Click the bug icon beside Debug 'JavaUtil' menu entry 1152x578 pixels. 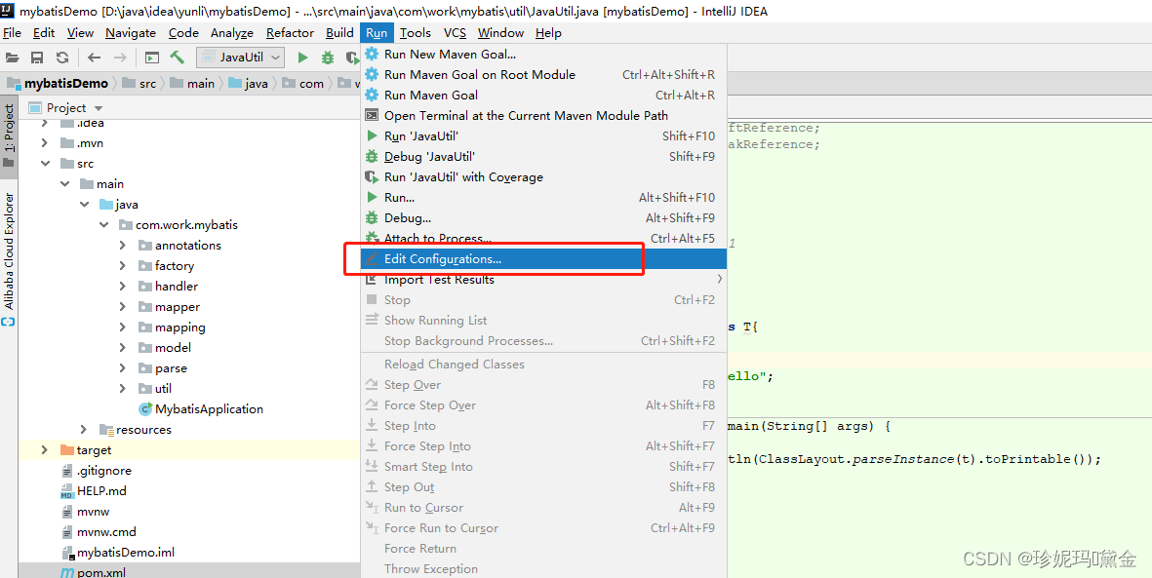click(x=372, y=156)
